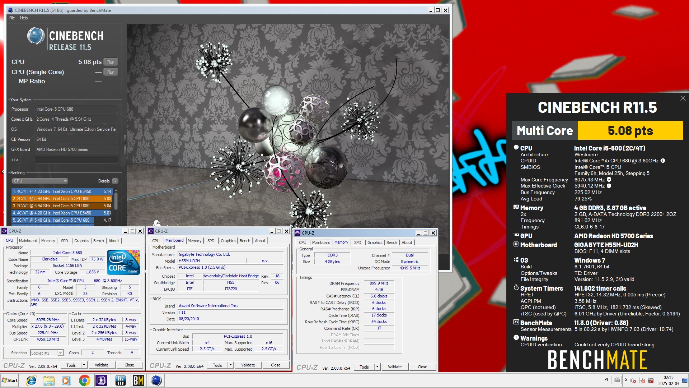The height and width of the screenshot is (388, 689).
Task: Open Internet Explorer from the taskbar
Action: 32,380
